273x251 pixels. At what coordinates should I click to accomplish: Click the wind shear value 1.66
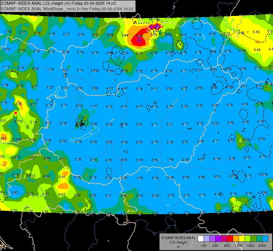click(170, 160)
